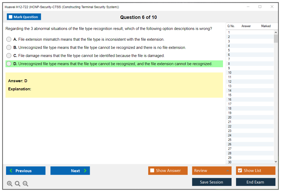Open question 21 from the question list
Screen dimensions: 282x193
tap(230, 122)
